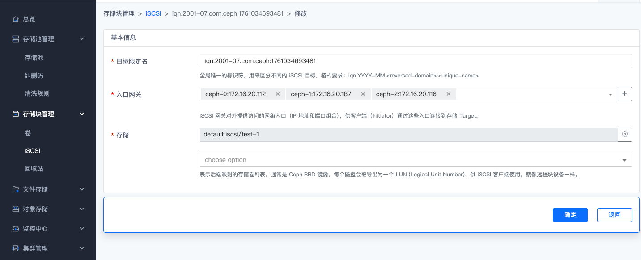The image size is (641, 260).
Task: Click the 存储块管理 sidebar icon
Action: 16,114
